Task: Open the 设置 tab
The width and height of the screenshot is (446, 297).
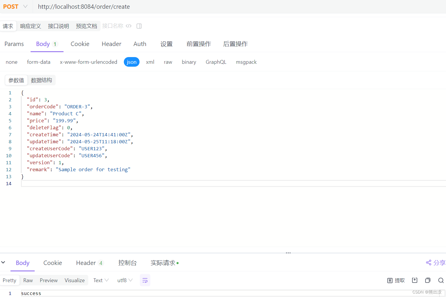Action: (x=166, y=44)
